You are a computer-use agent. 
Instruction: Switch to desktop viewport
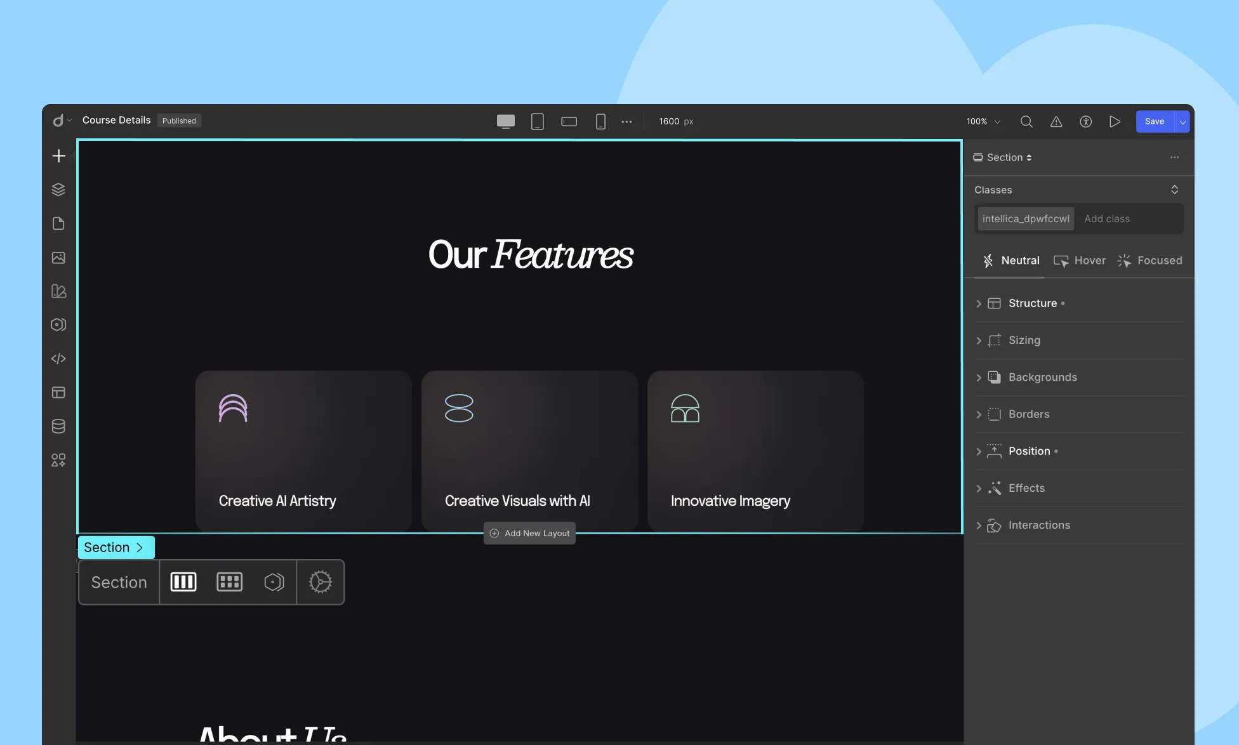coord(506,121)
